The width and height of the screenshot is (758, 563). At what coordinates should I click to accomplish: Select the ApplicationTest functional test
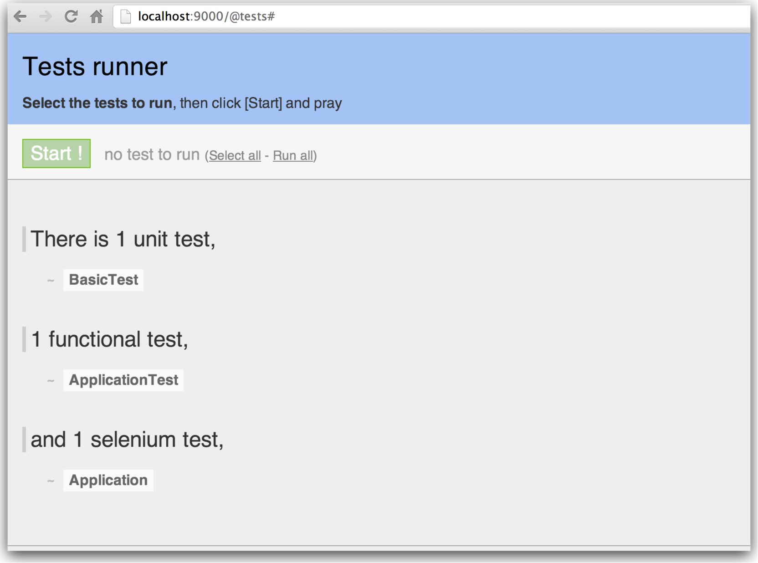tap(123, 380)
